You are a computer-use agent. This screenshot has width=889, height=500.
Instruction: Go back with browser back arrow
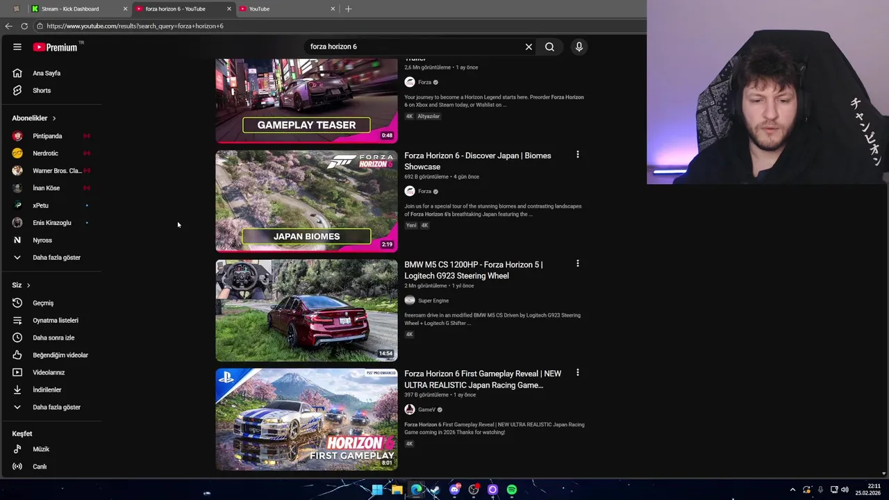pyautogui.click(x=9, y=26)
